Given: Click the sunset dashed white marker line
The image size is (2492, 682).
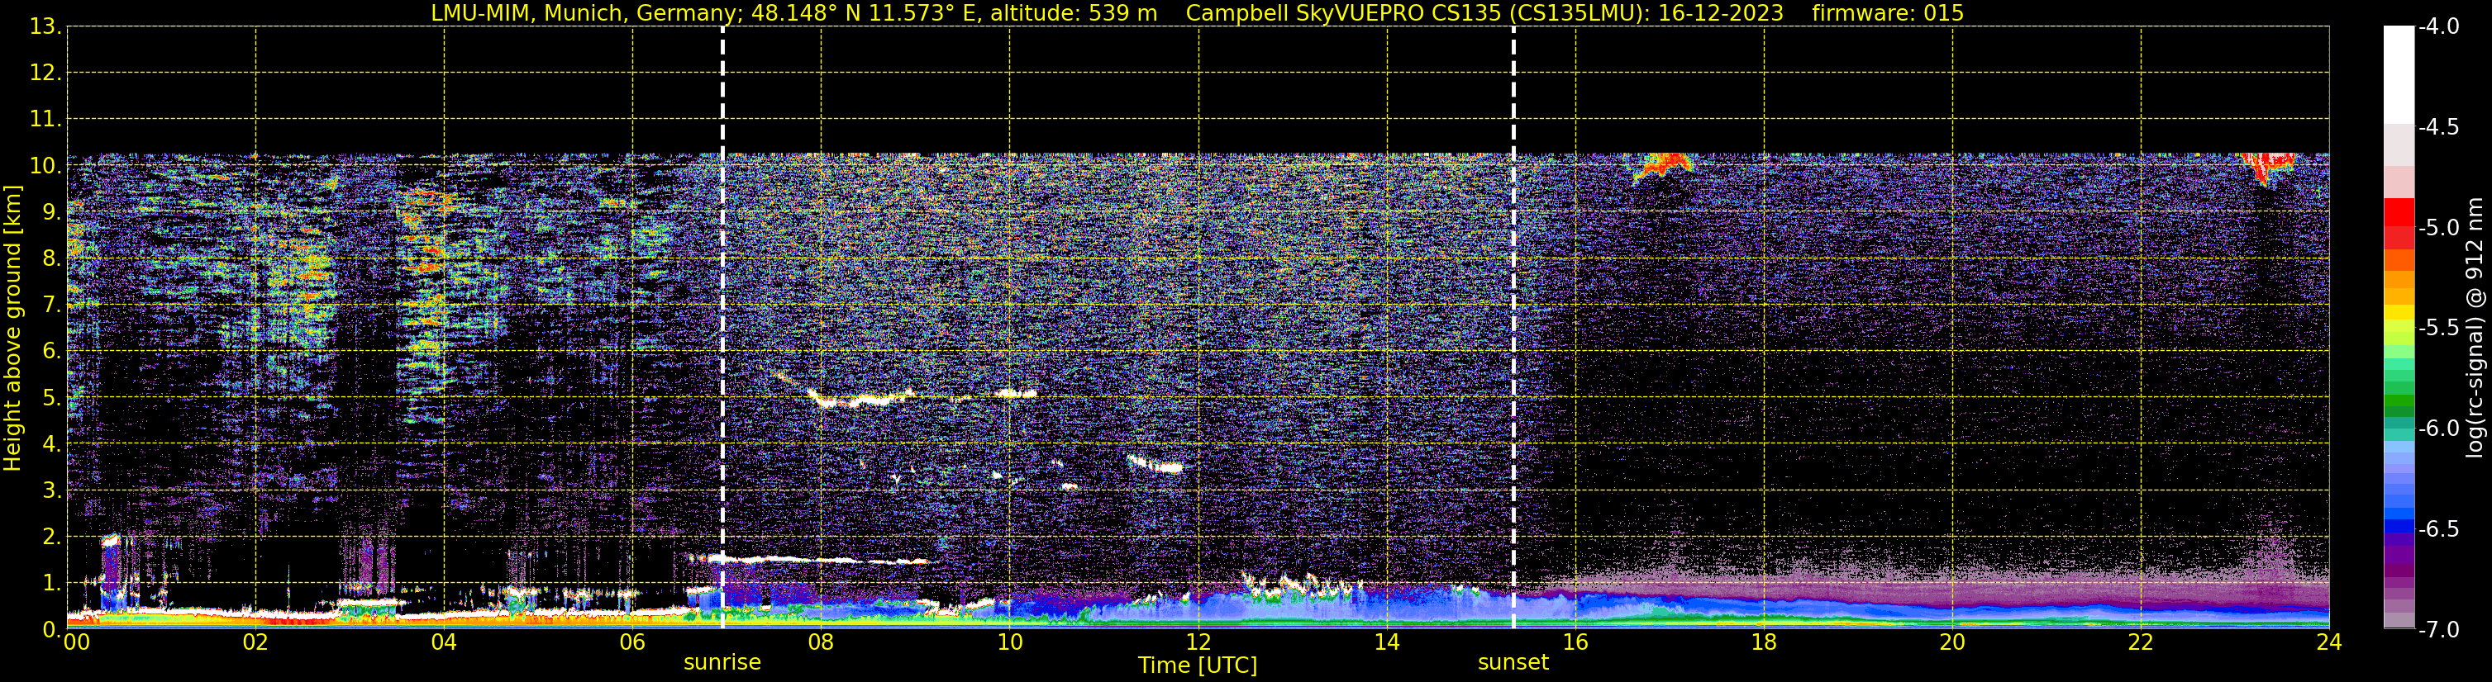Looking at the screenshot, I should 1514,328.
